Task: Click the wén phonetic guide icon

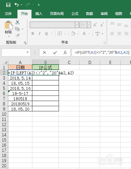Action: click(97, 34)
